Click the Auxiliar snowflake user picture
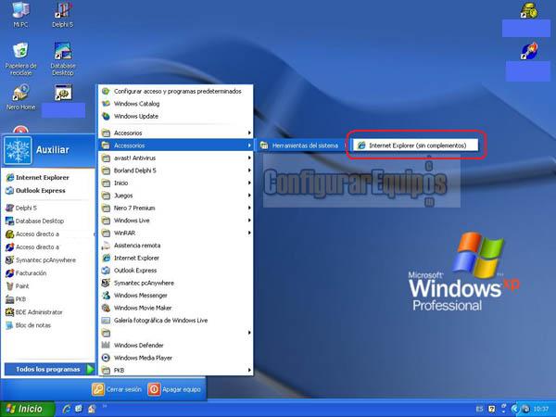The image size is (556, 417). point(18,150)
